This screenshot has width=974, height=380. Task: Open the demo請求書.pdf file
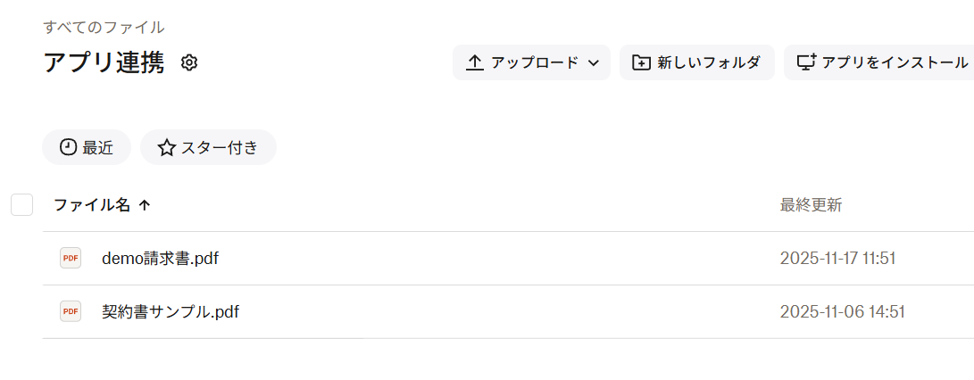pyautogui.click(x=160, y=259)
